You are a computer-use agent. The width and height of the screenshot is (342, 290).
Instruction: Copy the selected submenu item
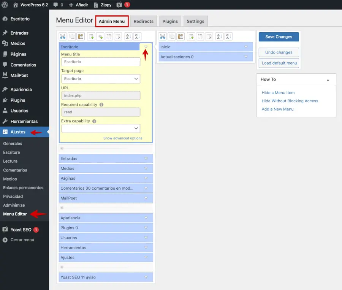[x=172, y=36]
